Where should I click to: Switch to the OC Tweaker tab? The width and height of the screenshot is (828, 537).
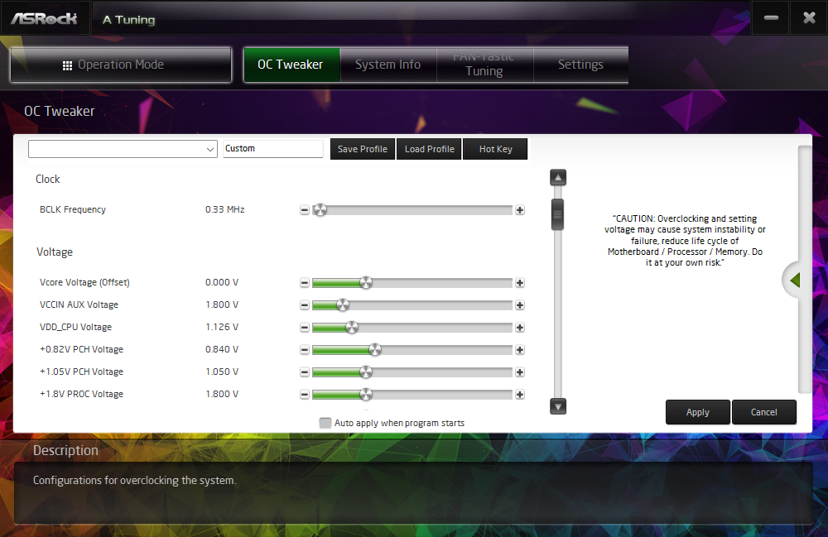pos(291,65)
